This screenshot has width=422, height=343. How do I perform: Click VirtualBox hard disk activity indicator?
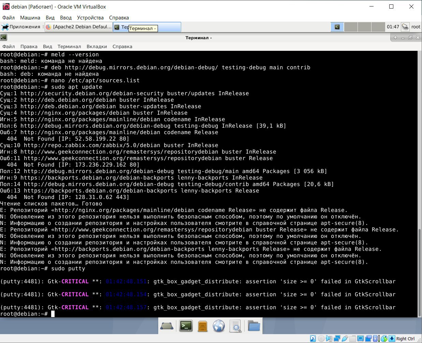313,339
